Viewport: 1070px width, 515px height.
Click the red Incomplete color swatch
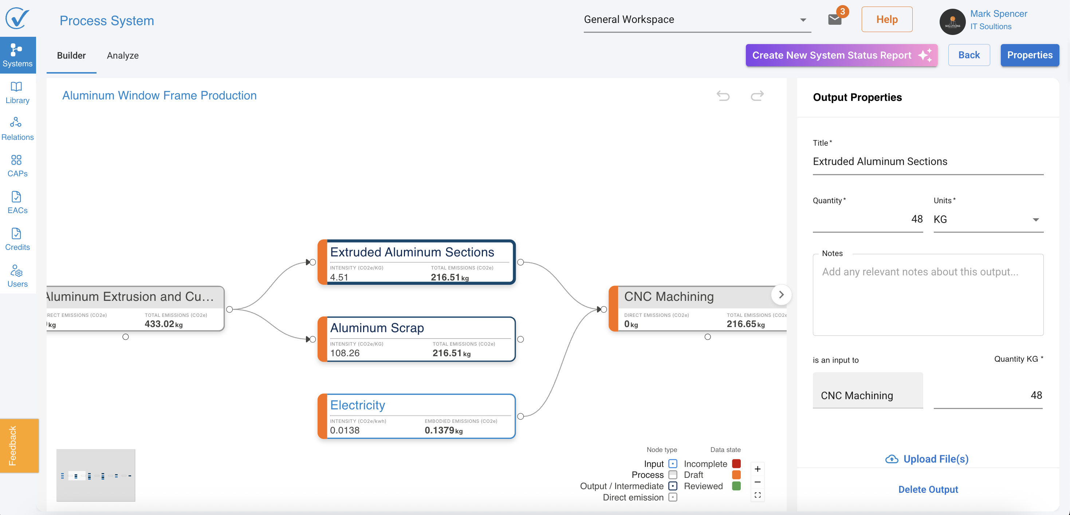coord(736,464)
